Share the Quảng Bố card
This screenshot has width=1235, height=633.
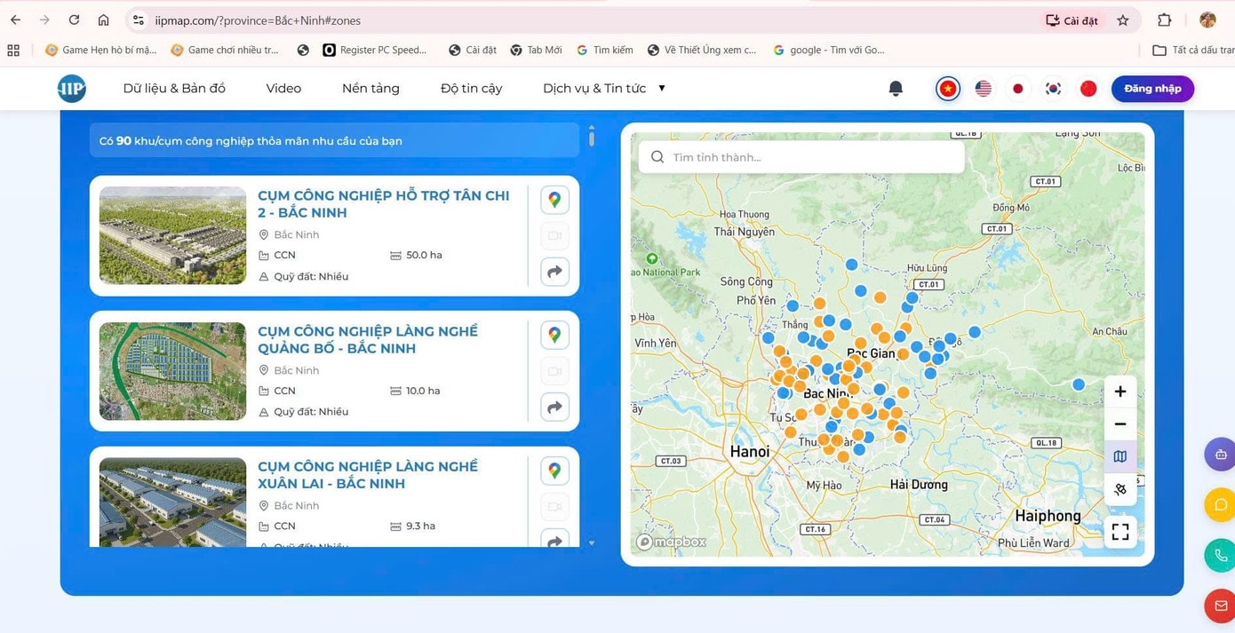[554, 407]
